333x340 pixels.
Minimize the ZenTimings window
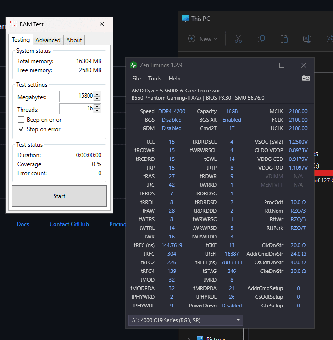[260, 65]
